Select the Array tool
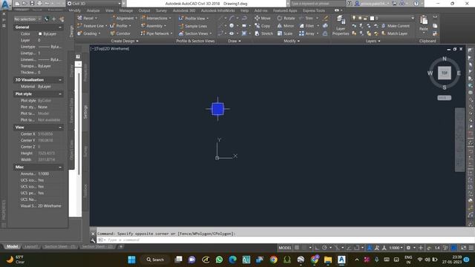This screenshot has height=267, width=475. [307, 33]
